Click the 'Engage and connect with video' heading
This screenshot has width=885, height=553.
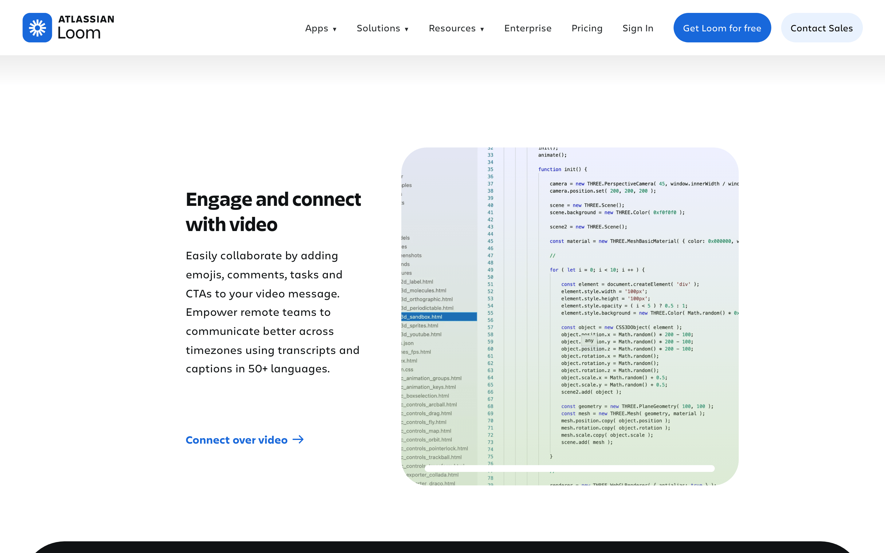point(273,212)
